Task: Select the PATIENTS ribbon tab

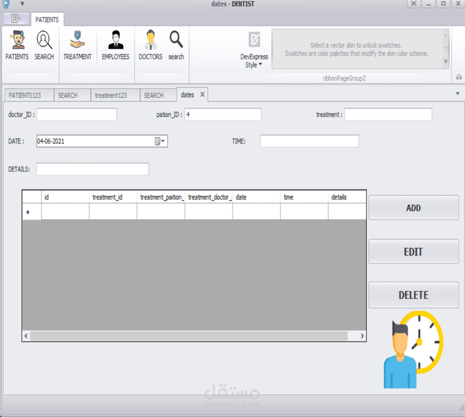Action: pos(47,20)
